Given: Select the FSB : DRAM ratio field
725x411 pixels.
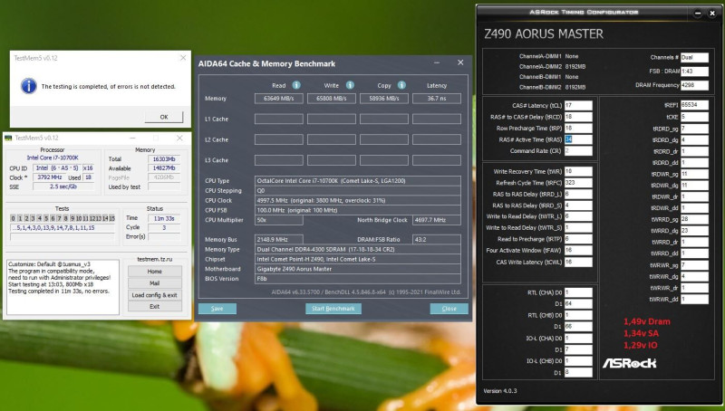Looking at the screenshot, I should click(694, 72).
